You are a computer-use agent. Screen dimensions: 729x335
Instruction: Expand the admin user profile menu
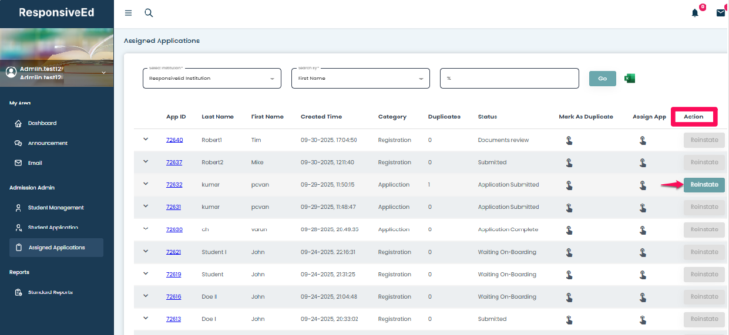click(104, 72)
